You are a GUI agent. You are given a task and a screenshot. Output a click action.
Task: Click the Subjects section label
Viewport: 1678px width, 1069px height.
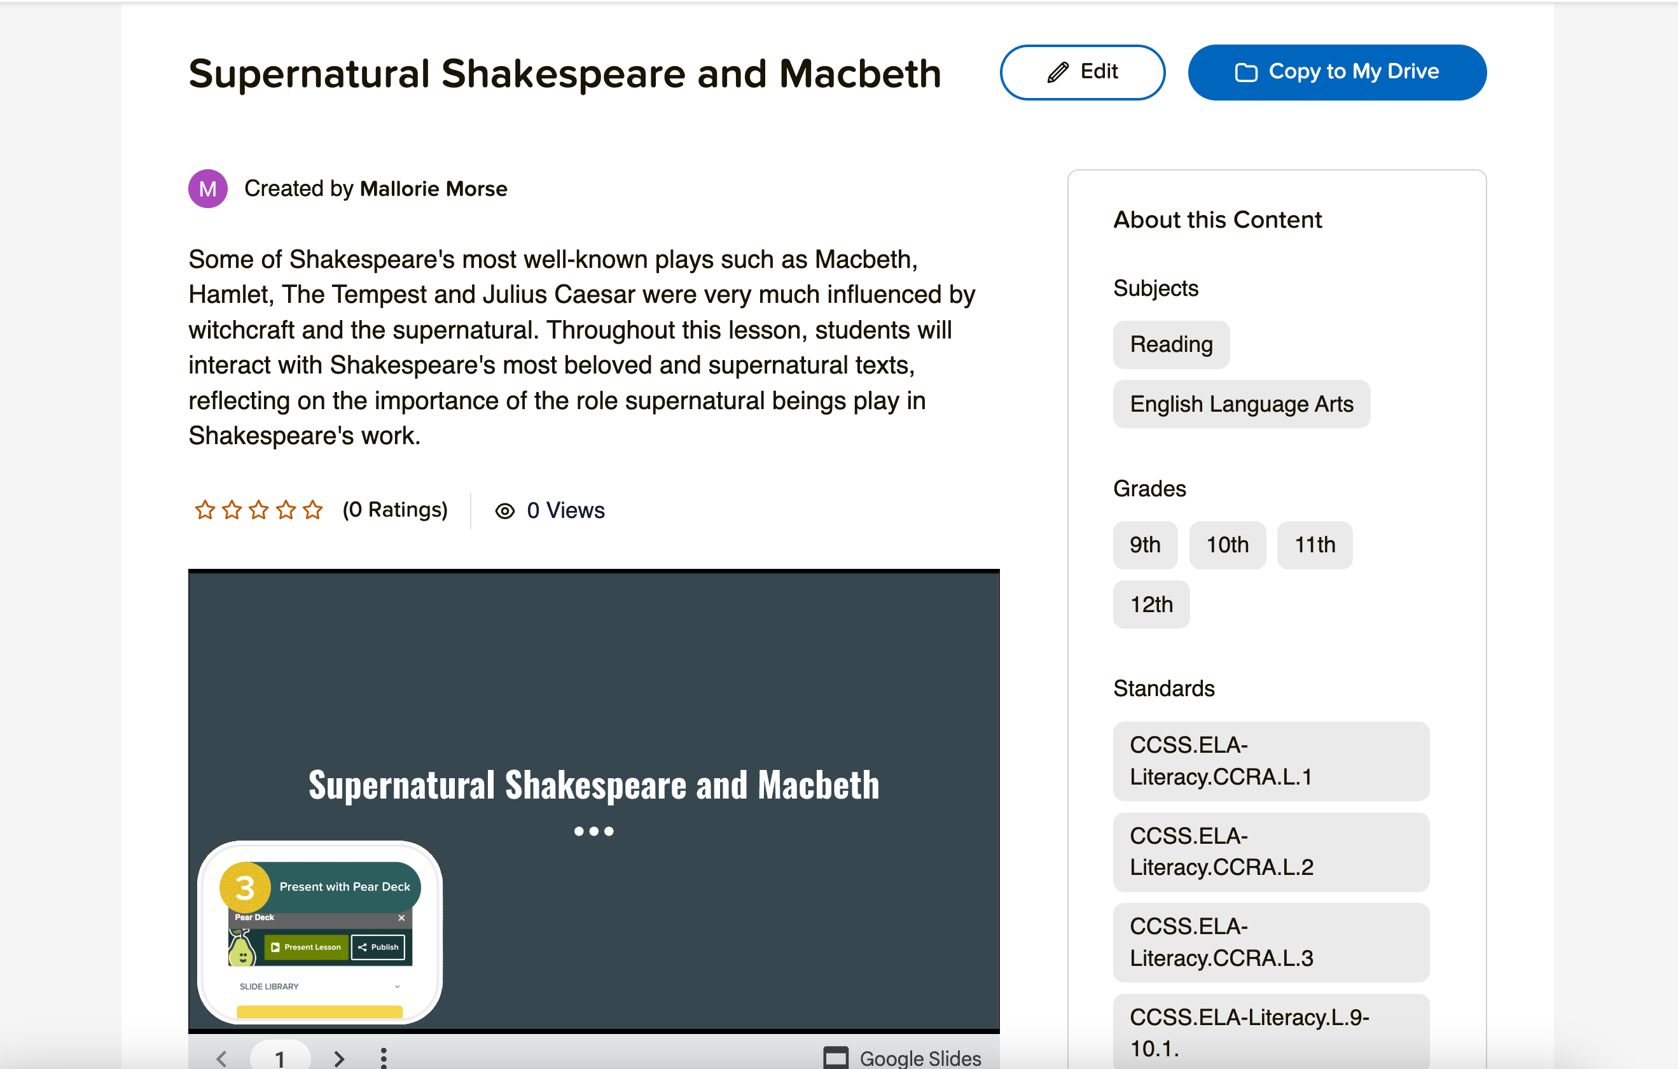point(1155,288)
